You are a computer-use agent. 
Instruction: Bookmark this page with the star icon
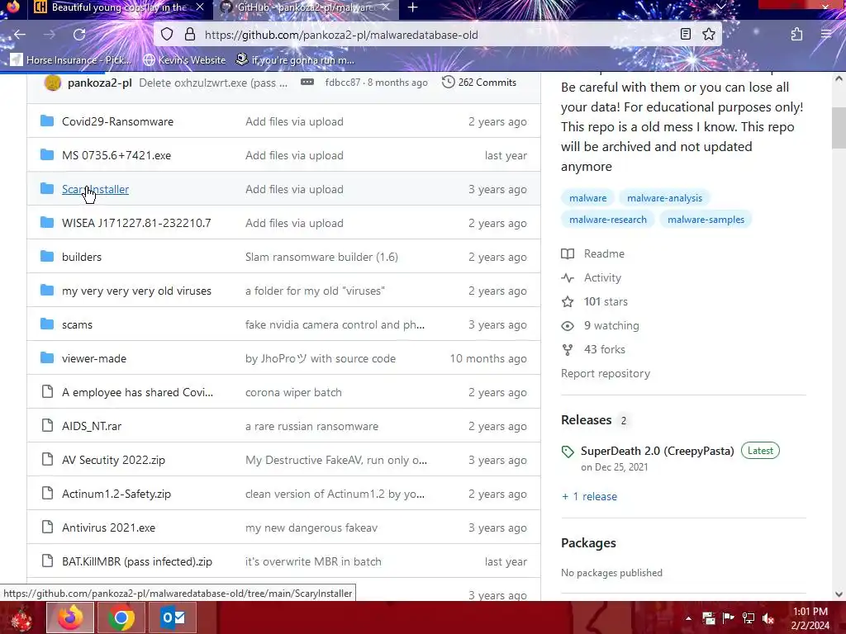click(708, 35)
